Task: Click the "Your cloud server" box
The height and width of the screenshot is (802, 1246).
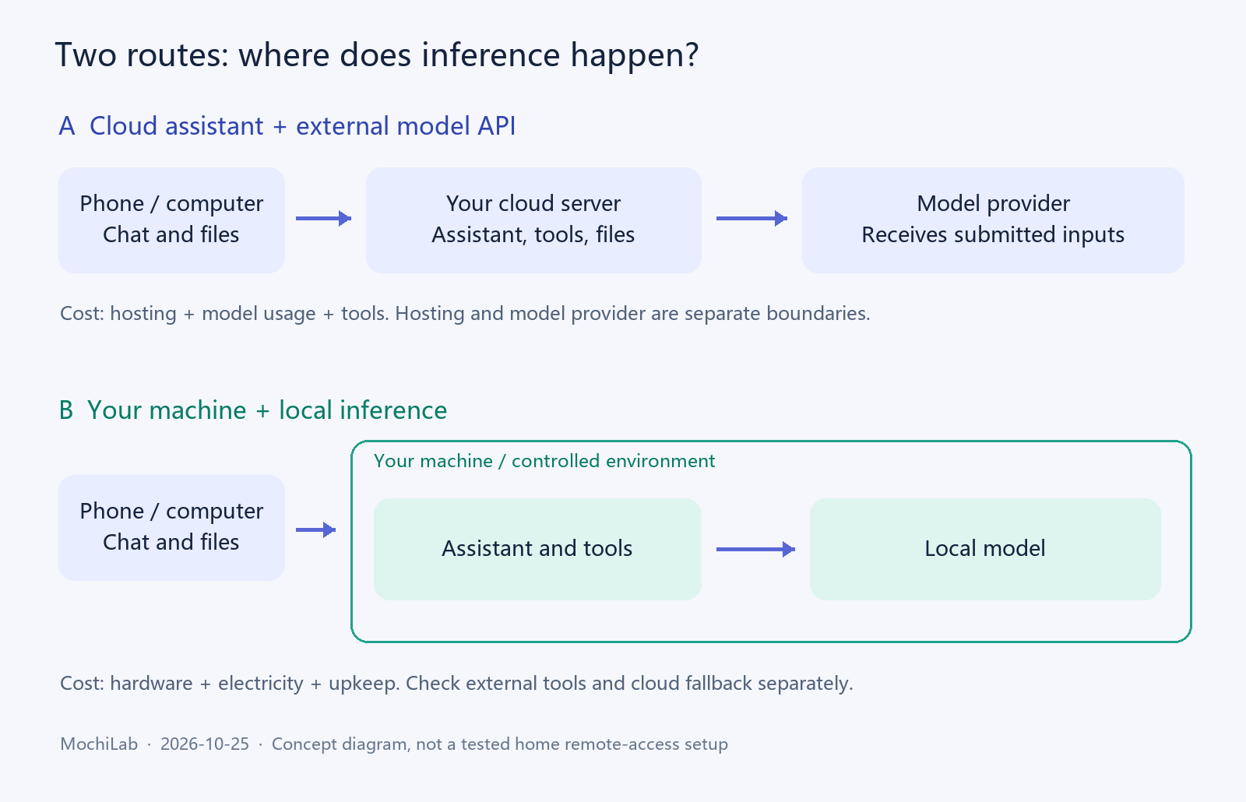Action: (x=533, y=220)
